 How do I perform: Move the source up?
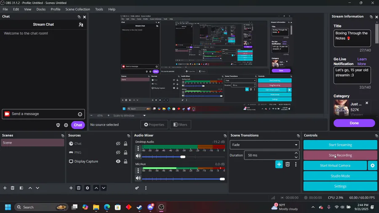pyautogui.click(x=96, y=188)
